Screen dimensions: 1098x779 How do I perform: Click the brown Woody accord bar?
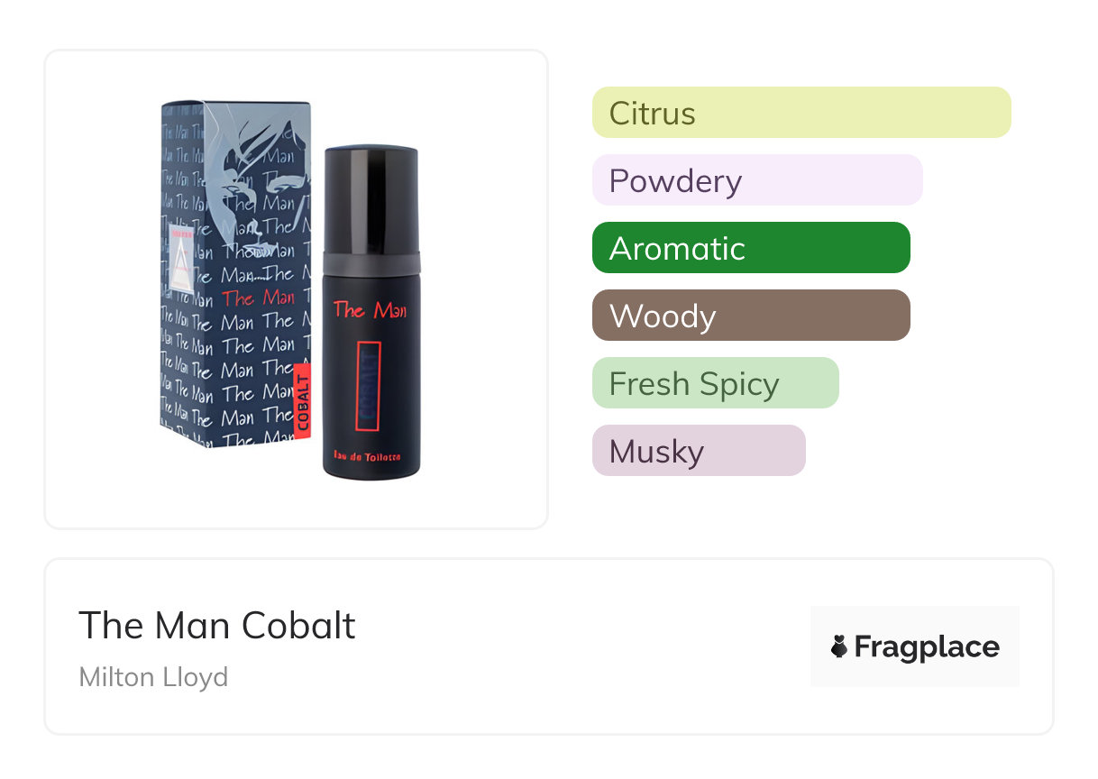pos(750,316)
